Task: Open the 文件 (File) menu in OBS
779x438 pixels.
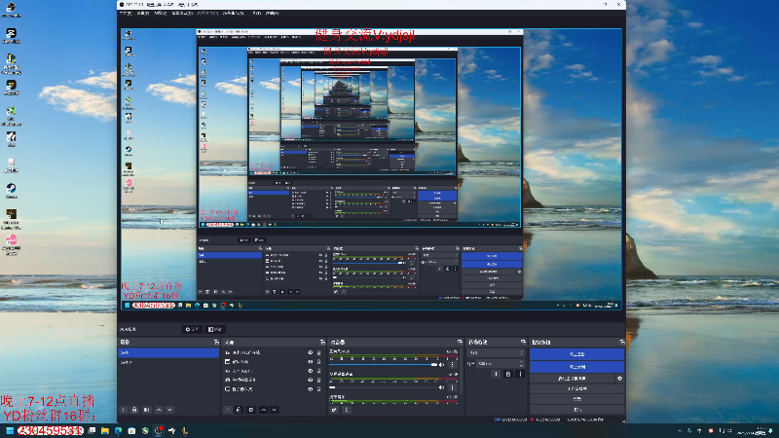Action: tap(126, 14)
